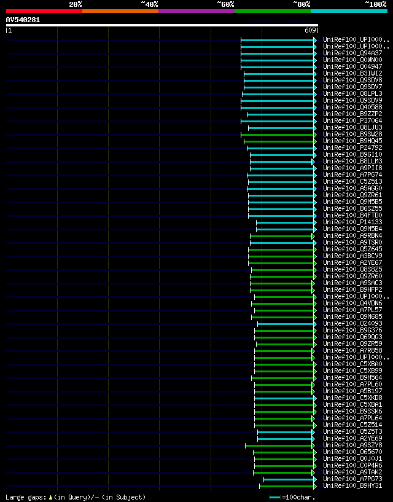
Task: Open hit UniRef100_Q8LPL3
Action: tap(352, 93)
